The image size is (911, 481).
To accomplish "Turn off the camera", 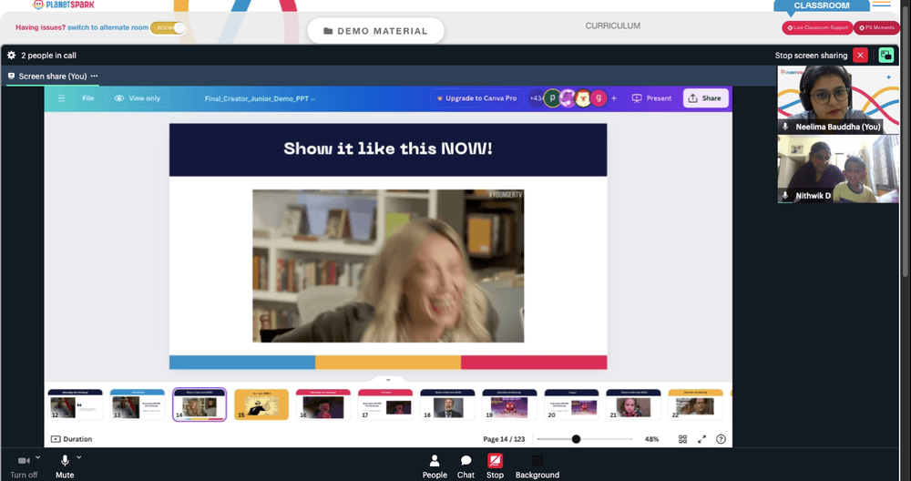I will 24,466.
